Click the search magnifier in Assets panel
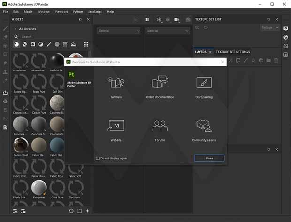The height and width of the screenshot is (222, 291). click(x=16, y=36)
